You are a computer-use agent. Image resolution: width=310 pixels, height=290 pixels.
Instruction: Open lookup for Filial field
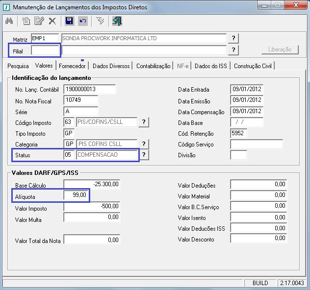tap(233, 50)
